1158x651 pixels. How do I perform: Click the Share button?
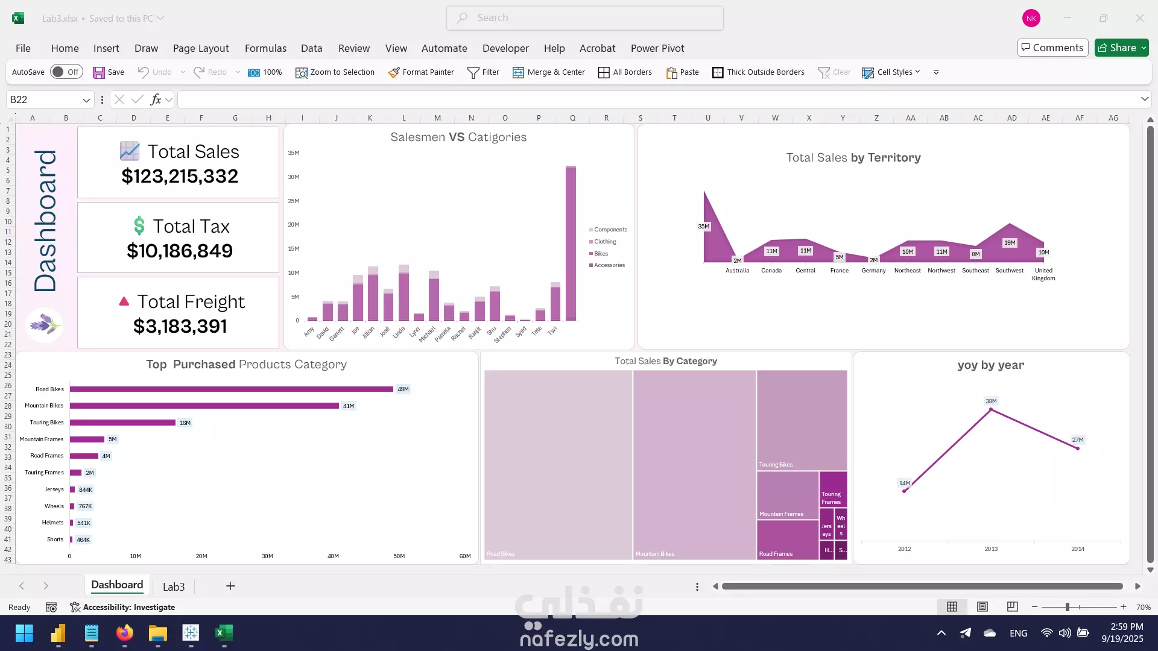[1116, 48]
